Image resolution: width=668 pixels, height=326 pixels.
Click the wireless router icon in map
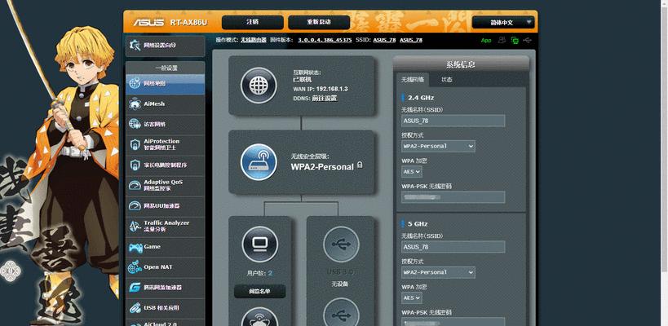(x=259, y=162)
